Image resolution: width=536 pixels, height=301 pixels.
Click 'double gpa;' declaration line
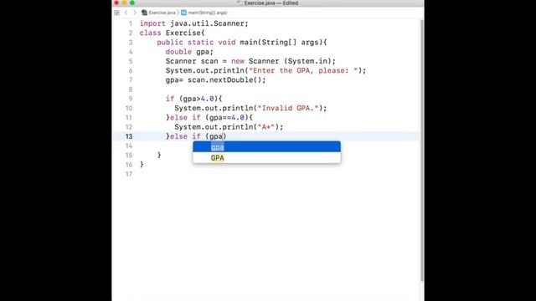point(189,52)
